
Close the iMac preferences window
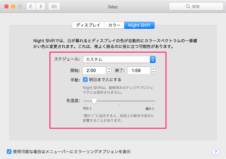(x=6, y=6)
